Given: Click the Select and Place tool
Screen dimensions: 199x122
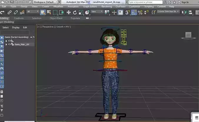Looking at the screenshot, I should coord(87,12).
